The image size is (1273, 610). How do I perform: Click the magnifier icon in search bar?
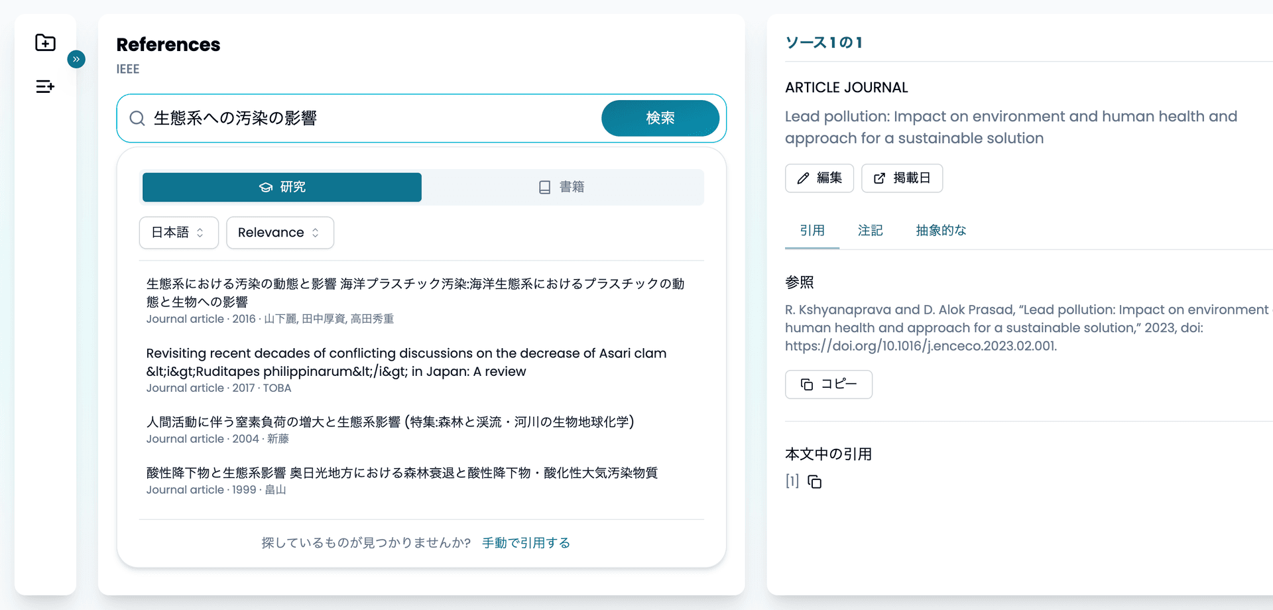point(137,118)
